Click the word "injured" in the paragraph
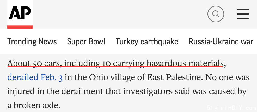The width and height of the screenshot is (257, 112). pos(21,92)
